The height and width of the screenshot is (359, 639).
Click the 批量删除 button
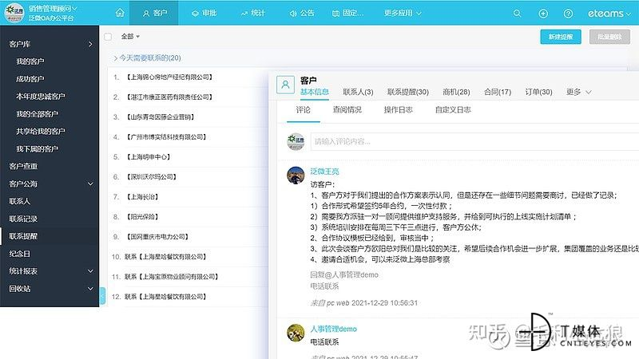(609, 37)
